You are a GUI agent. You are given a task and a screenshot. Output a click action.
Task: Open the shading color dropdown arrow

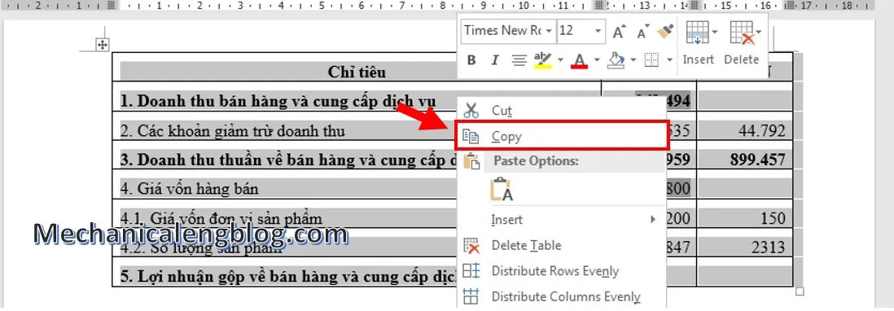633,59
